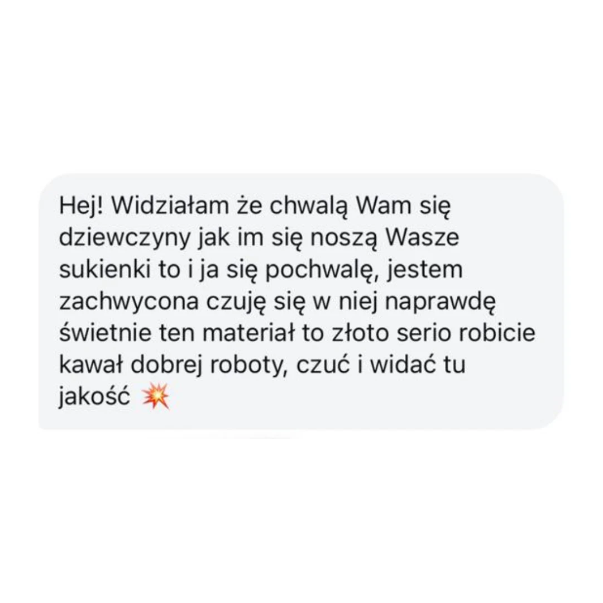Click the word "Hej!" in message
Image resolution: width=603 pixels, height=603 pixels.
pyautogui.click(x=81, y=207)
